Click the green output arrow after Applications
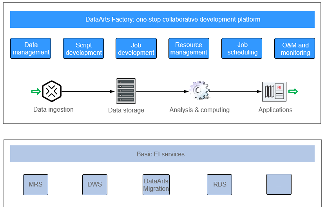Screen dimensions: 326x210 tap(293, 91)
